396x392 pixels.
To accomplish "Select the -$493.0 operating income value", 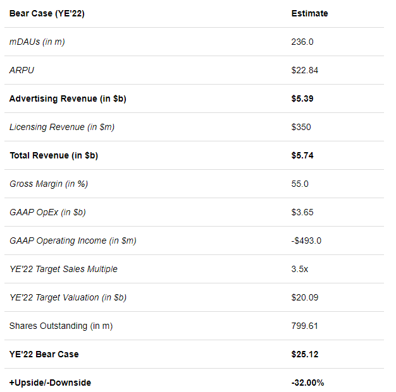I will (306, 241).
